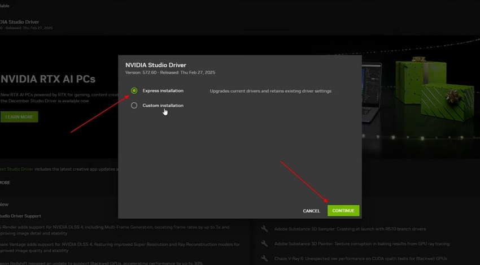Cancel the driver installation dialog
The height and width of the screenshot is (265, 480).
coord(311,211)
